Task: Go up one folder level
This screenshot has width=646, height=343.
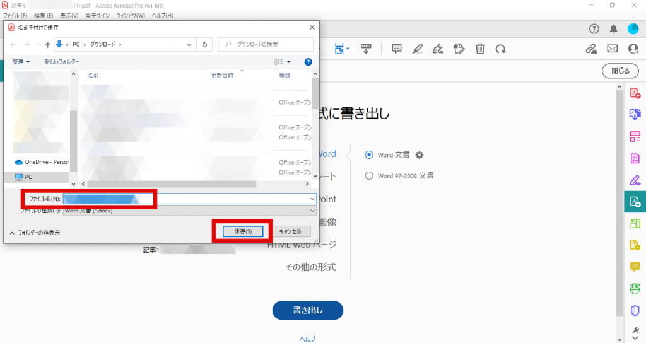Action: (48, 45)
